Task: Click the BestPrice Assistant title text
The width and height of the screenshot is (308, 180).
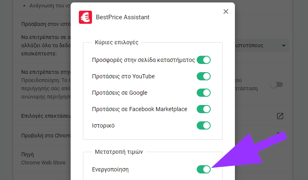Action: click(x=122, y=17)
